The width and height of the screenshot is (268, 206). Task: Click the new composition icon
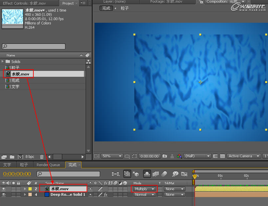20,157
